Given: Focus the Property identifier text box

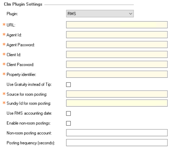Looking at the screenshot, I should (117, 74).
